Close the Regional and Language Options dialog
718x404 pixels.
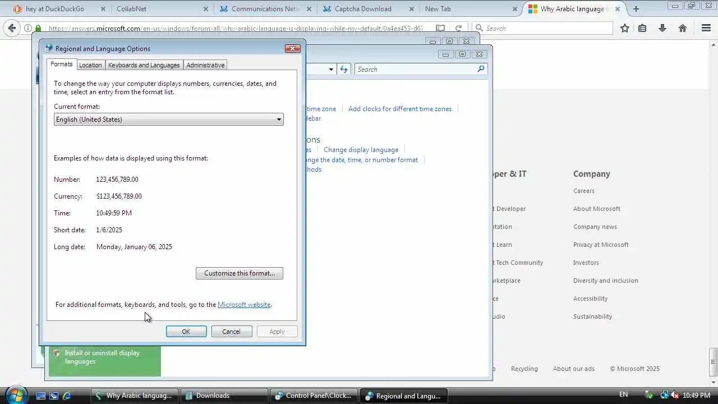[x=293, y=49]
